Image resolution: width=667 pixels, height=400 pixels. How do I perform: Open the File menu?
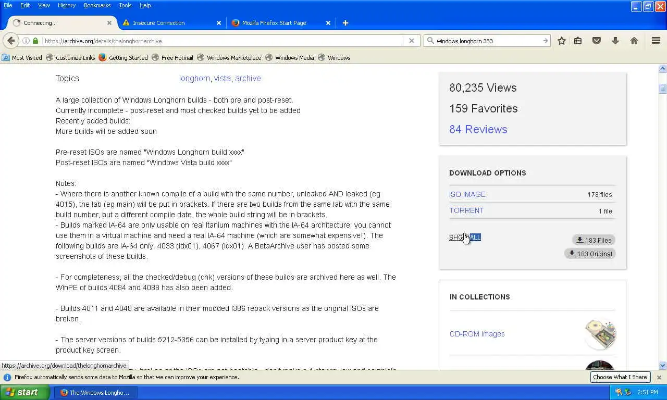[8, 5]
